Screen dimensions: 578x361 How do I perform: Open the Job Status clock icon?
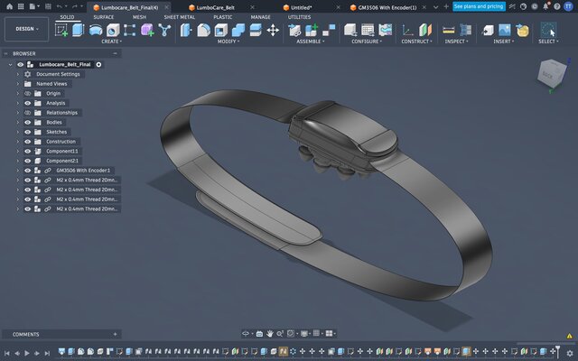click(535, 6)
